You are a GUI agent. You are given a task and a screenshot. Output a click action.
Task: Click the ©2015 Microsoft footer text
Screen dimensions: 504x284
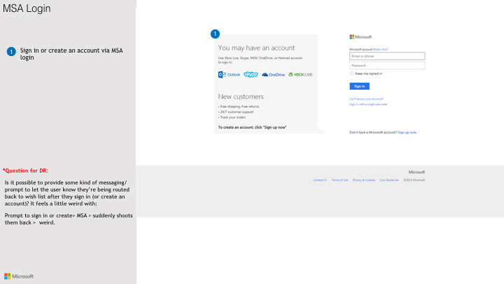[x=414, y=180]
